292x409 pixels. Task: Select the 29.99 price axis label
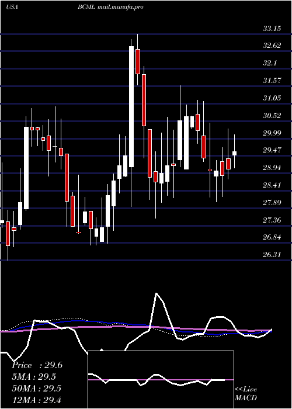click(x=272, y=133)
